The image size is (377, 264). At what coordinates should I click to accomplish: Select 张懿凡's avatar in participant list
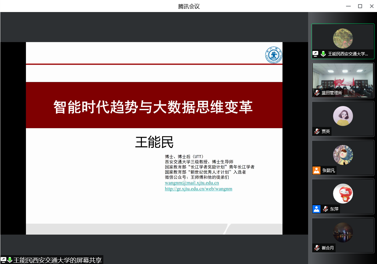pos(343,155)
